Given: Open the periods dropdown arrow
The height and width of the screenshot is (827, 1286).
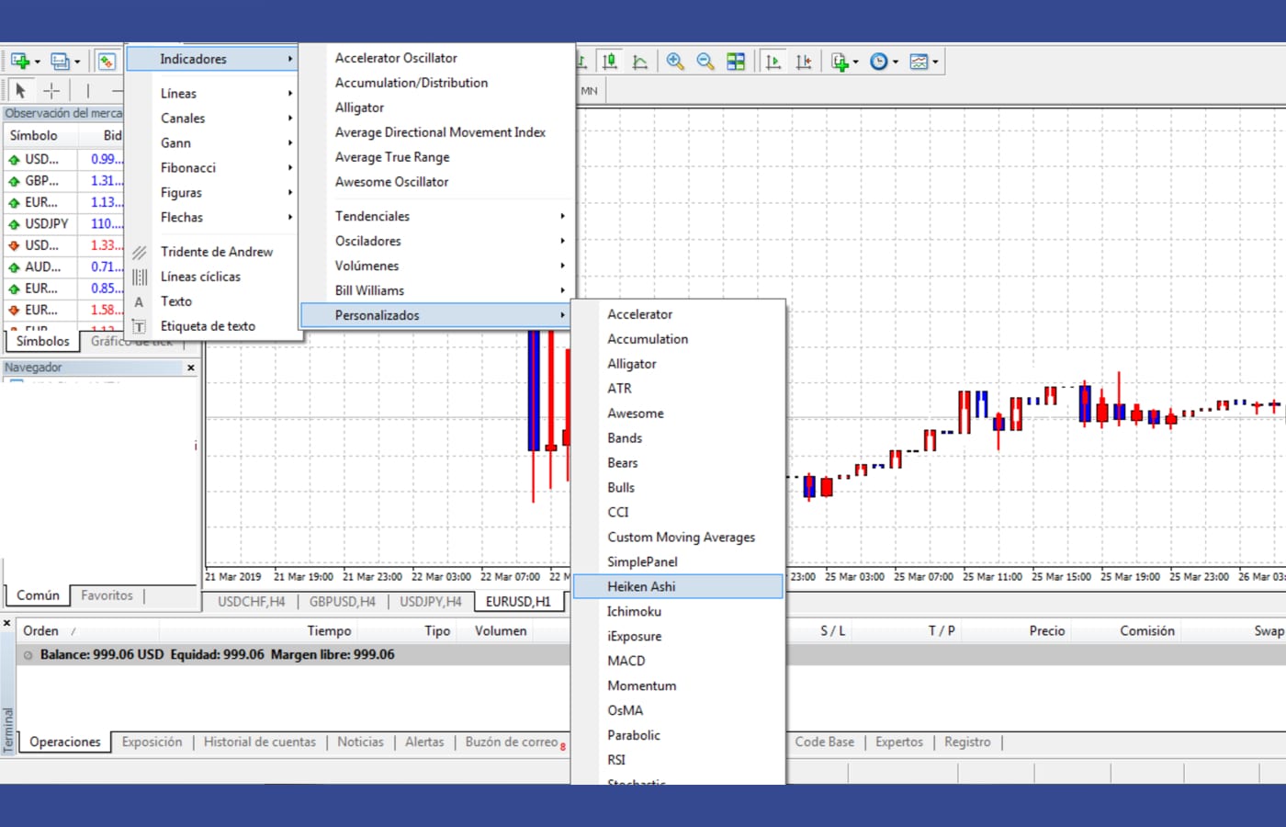Looking at the screenshot, I should pos(896,62).
